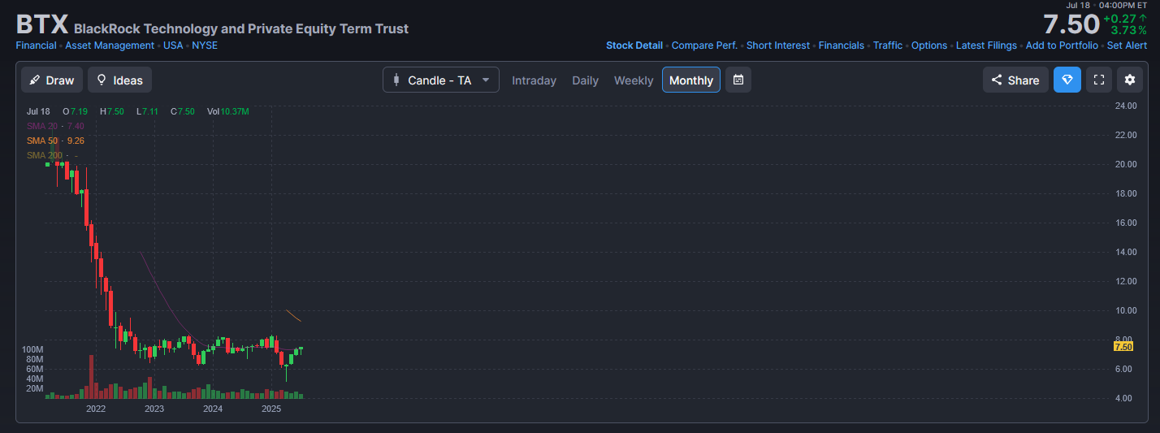Add BTX to Portfolio

1062,45
